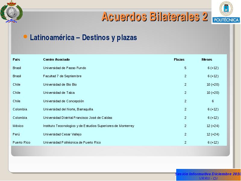Click meses value '6' for Concepción
241x181 pixels.
(213, 101)
